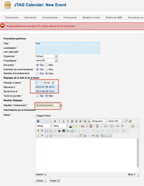Viewport: 144px width, 186px height.
Task: Click the Se termine à date field
Action: [x=47, y=91]
